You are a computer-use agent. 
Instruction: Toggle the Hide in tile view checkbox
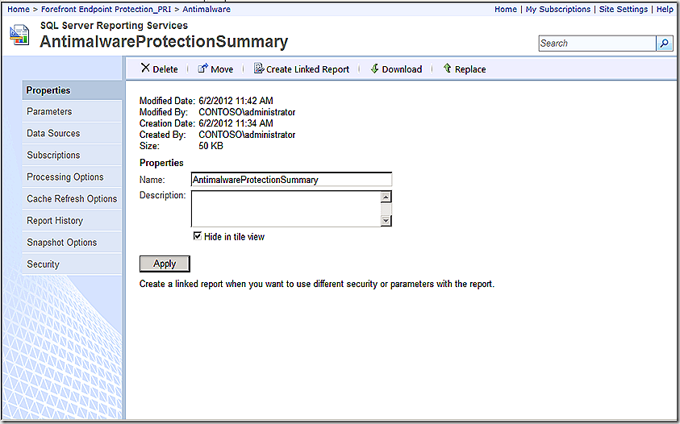point(198,236)
